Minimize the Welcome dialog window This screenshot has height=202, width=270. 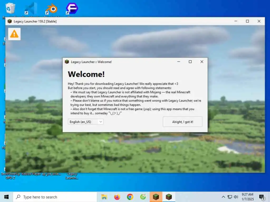179,62
